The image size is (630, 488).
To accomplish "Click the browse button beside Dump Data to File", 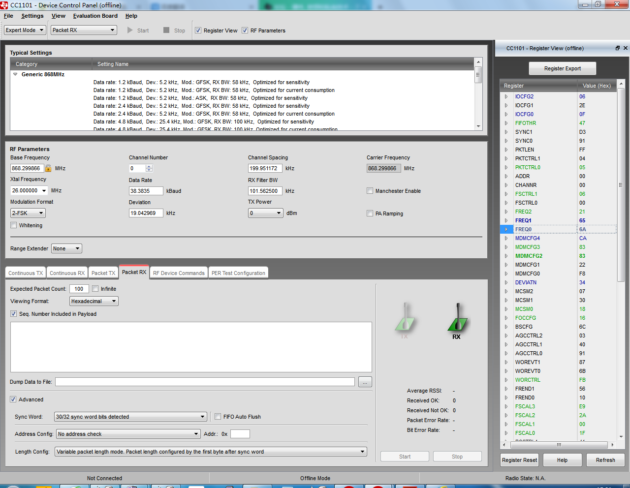I will coord(365,382).
